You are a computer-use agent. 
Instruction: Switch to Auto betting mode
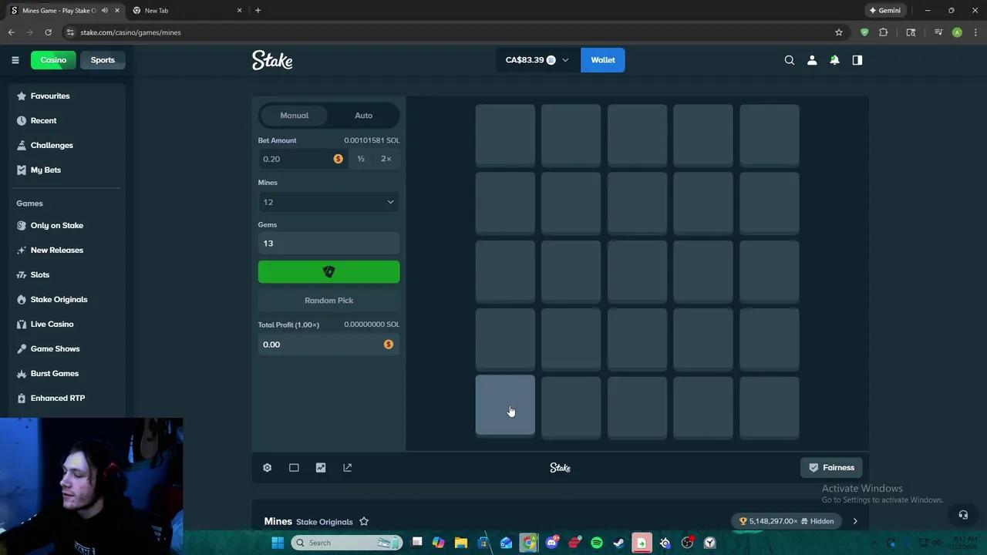pos(363,116)
